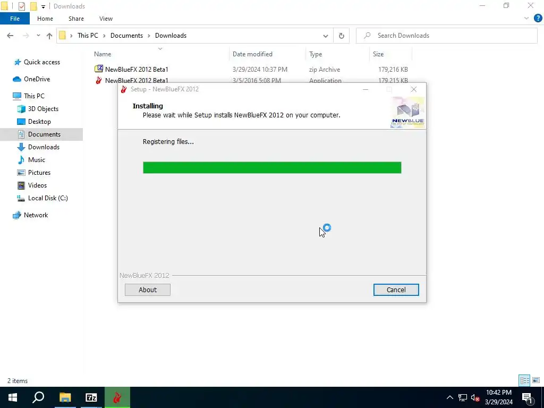Image resolution: width=544 pixels, height=408 pixels.
Task: Click the application flame file icon
Action: pos(98,80)
